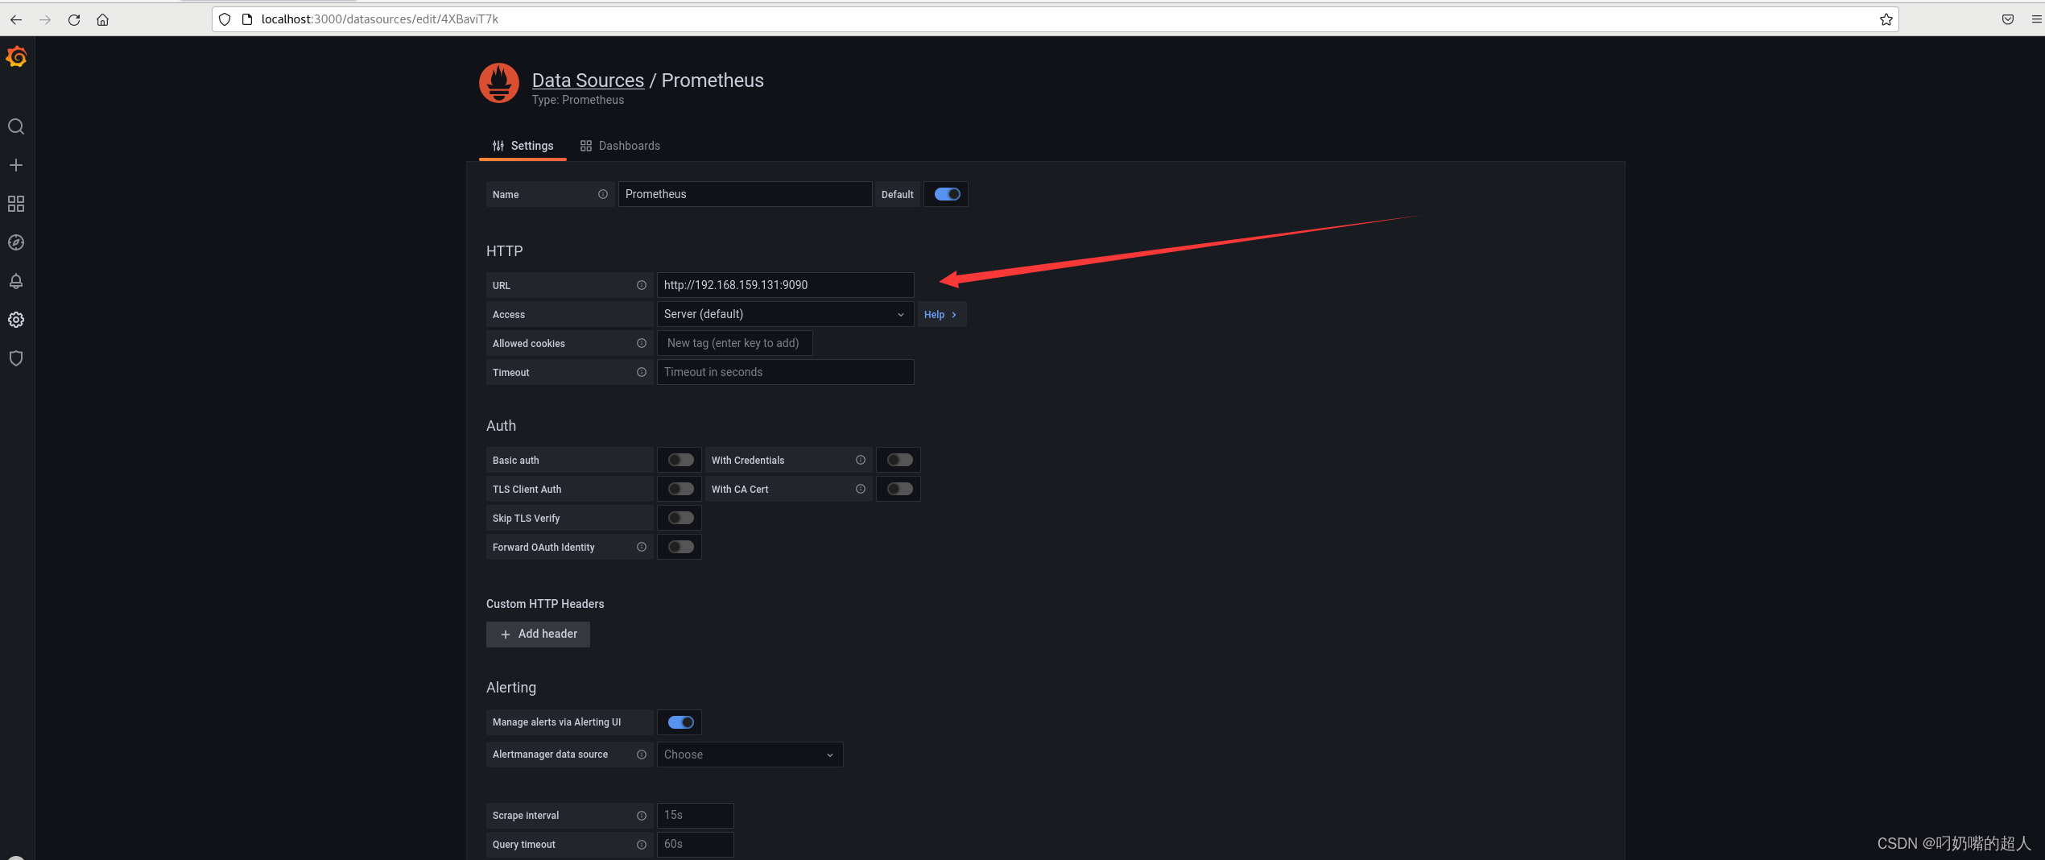Screen dimensions: 2045x860
Task: Show info tooltip for With Credentials
Action: [861, 460]
